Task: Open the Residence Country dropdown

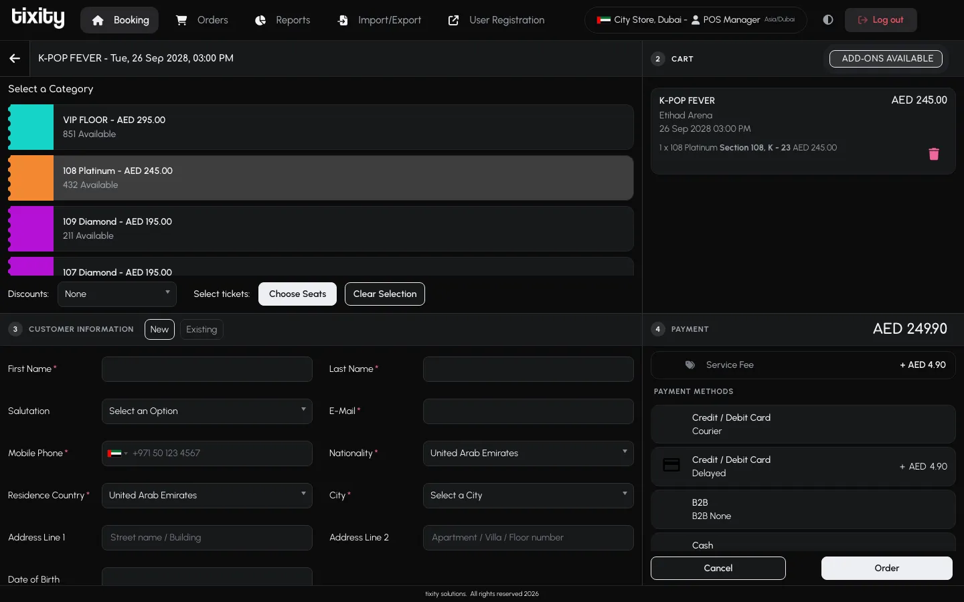Action: coord(207,496)
